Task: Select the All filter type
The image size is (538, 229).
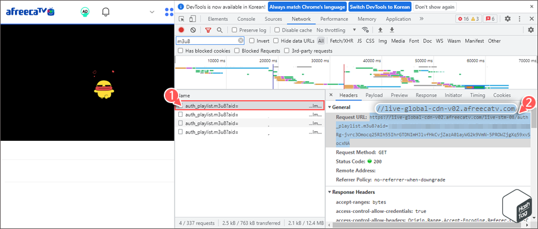Action: coord(321,41)
